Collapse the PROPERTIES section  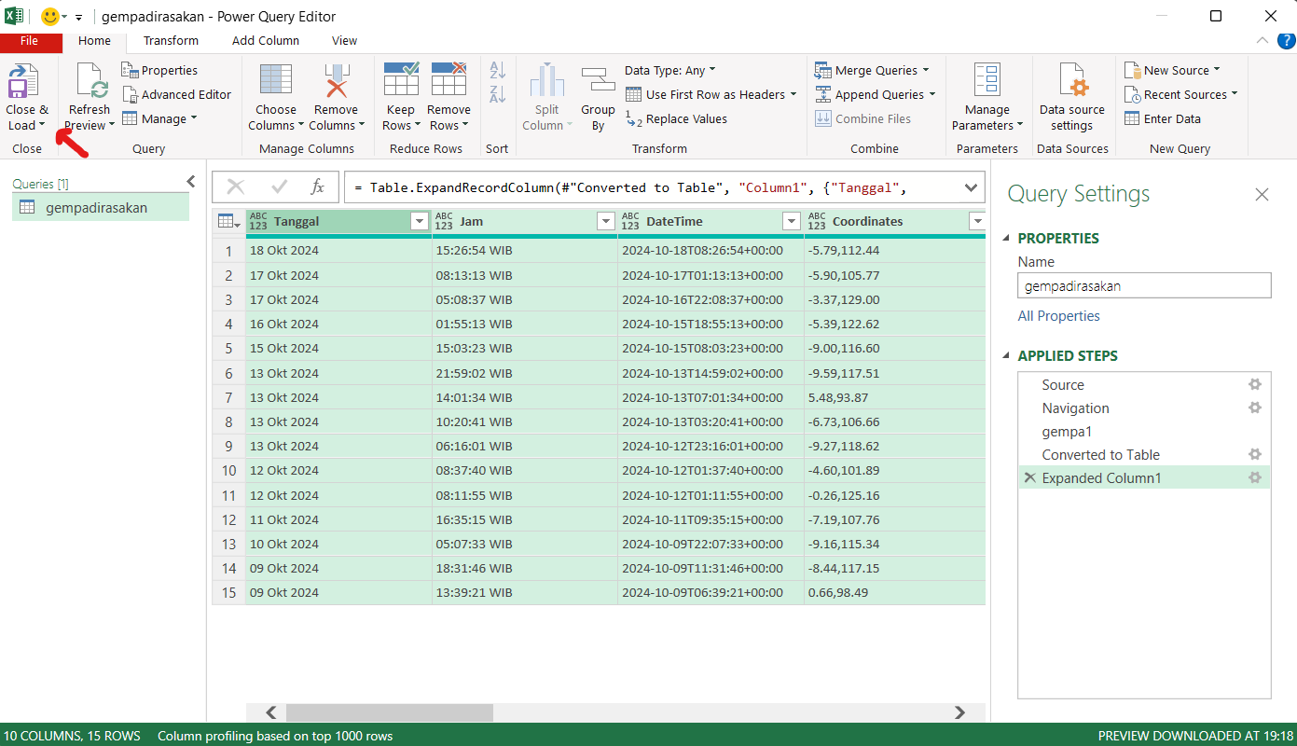click(1007, 238)
